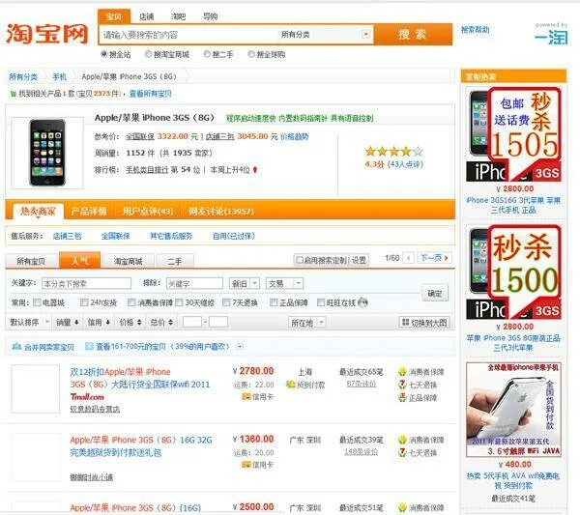
Task: Click the grid icon of 切换到大图
Action: tap(405, 322)
